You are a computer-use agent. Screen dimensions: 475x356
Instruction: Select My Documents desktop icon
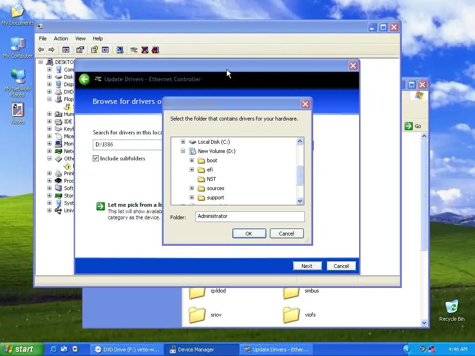point(17,14)
